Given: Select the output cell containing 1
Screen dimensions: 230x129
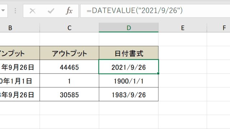Looking at the screenshot, I should pyautogui.click(x=69, y=81).
